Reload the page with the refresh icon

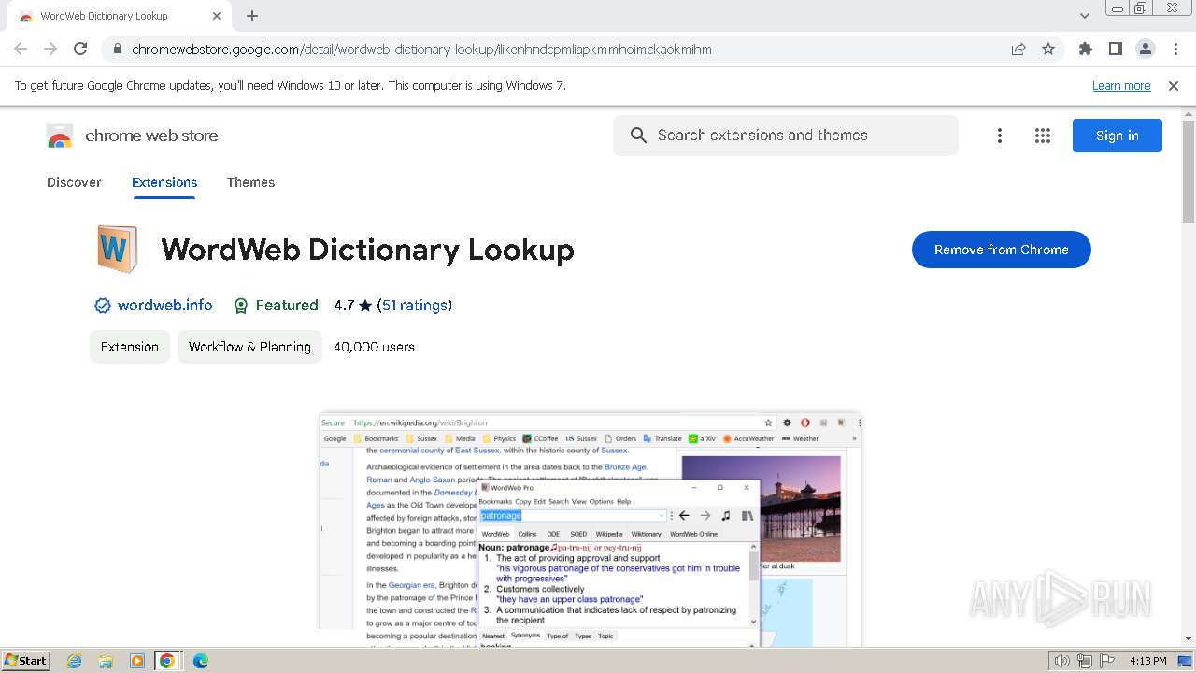tap(80, 50)
